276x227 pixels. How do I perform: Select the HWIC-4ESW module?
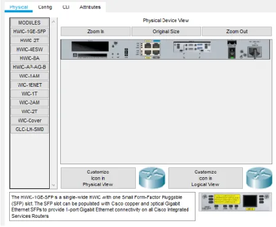coord(30,49)
